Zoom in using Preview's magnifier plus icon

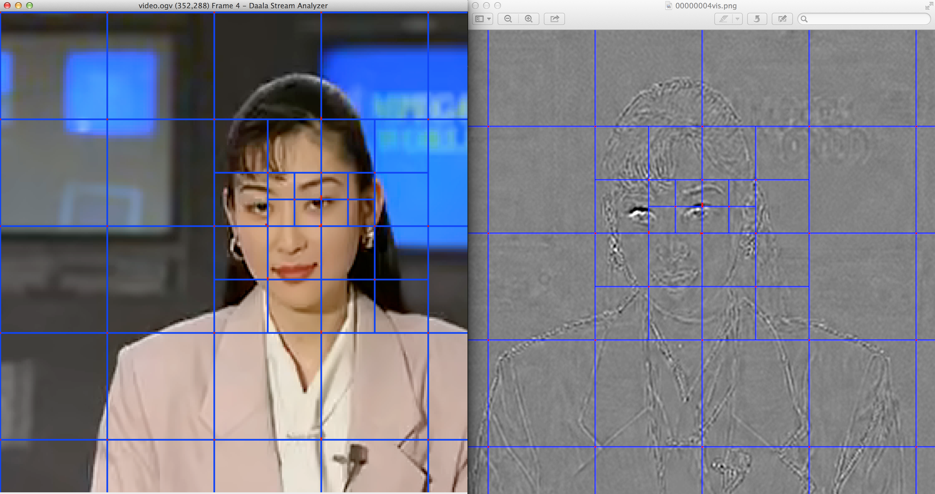[529, 19]
